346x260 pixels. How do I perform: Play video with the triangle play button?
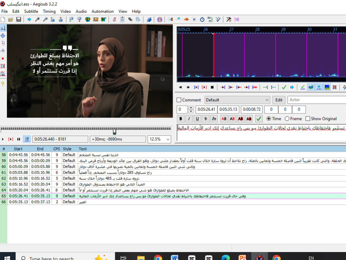pos(3,139)
